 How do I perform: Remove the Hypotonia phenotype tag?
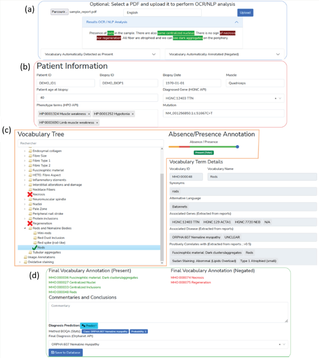click(133, 114)
